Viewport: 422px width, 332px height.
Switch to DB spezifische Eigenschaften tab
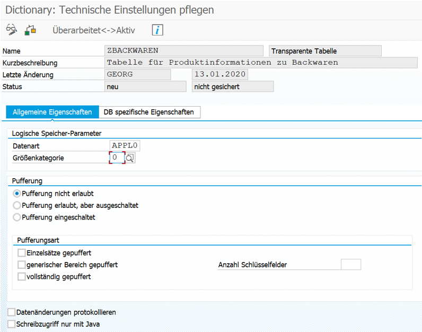pos(149,112)
